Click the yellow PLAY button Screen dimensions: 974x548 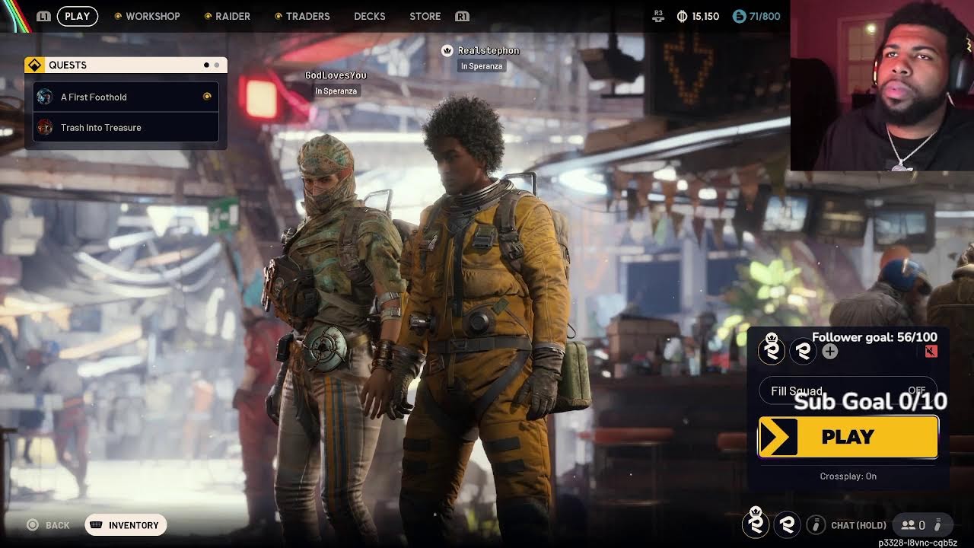pyautogui.click(x=848, y=437)
